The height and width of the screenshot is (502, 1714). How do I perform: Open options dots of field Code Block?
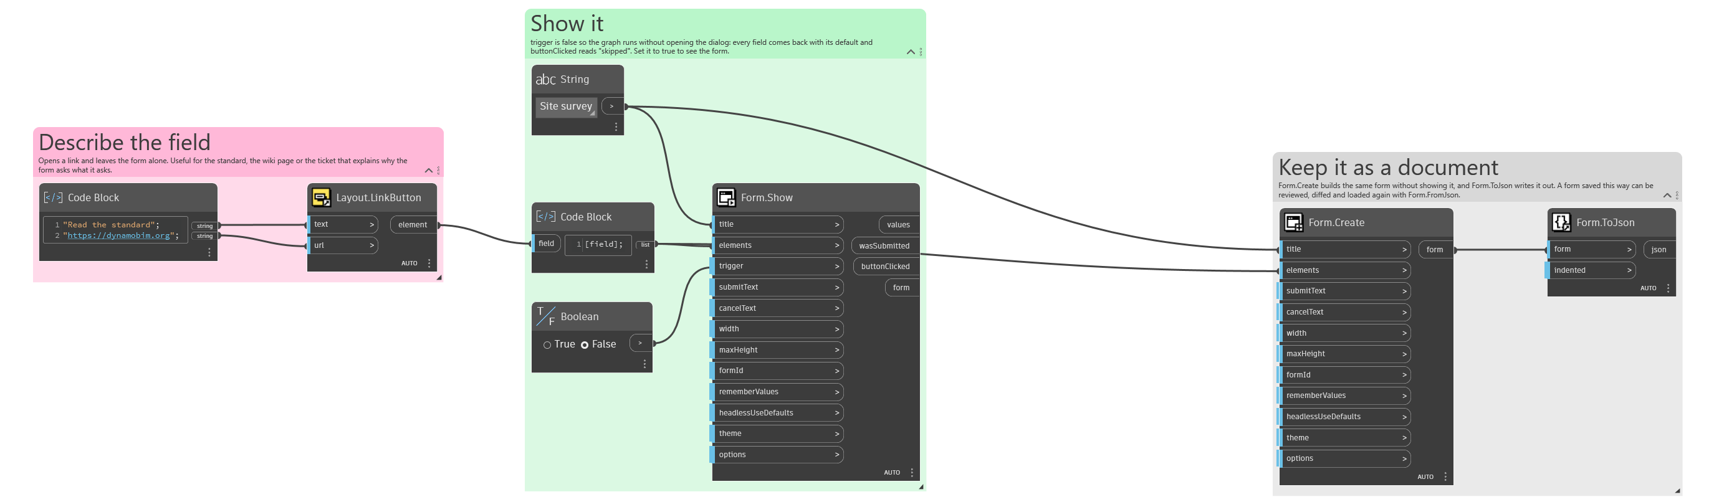pyautogui.click(x=647, y=265)
